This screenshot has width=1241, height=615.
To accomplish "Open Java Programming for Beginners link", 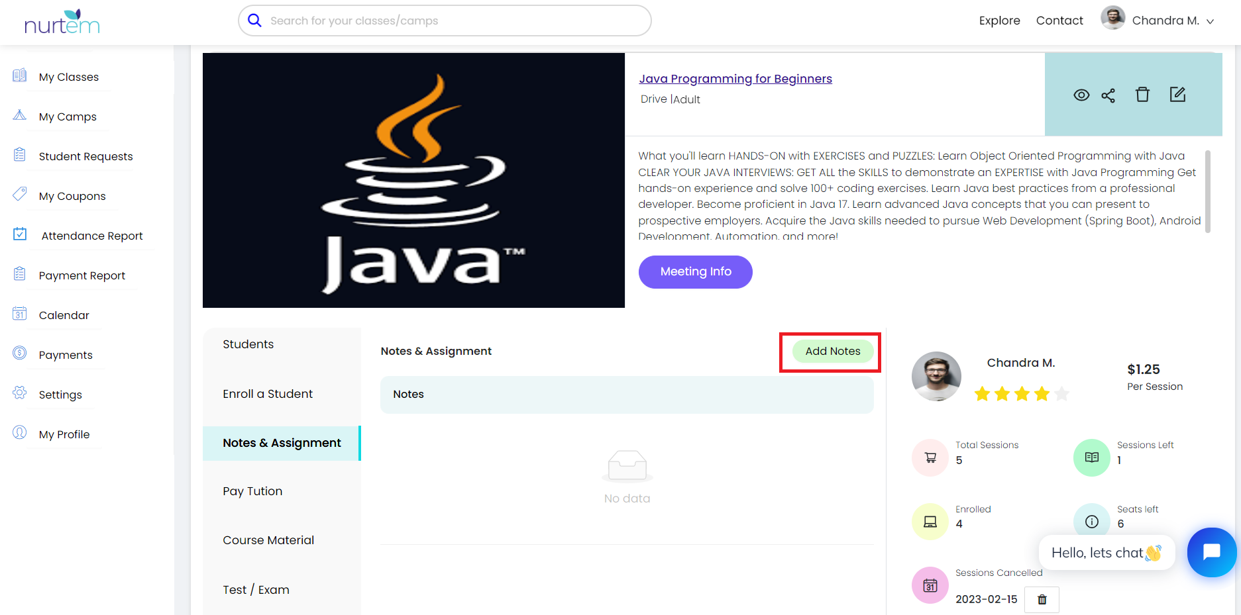I will pos(735,79).
